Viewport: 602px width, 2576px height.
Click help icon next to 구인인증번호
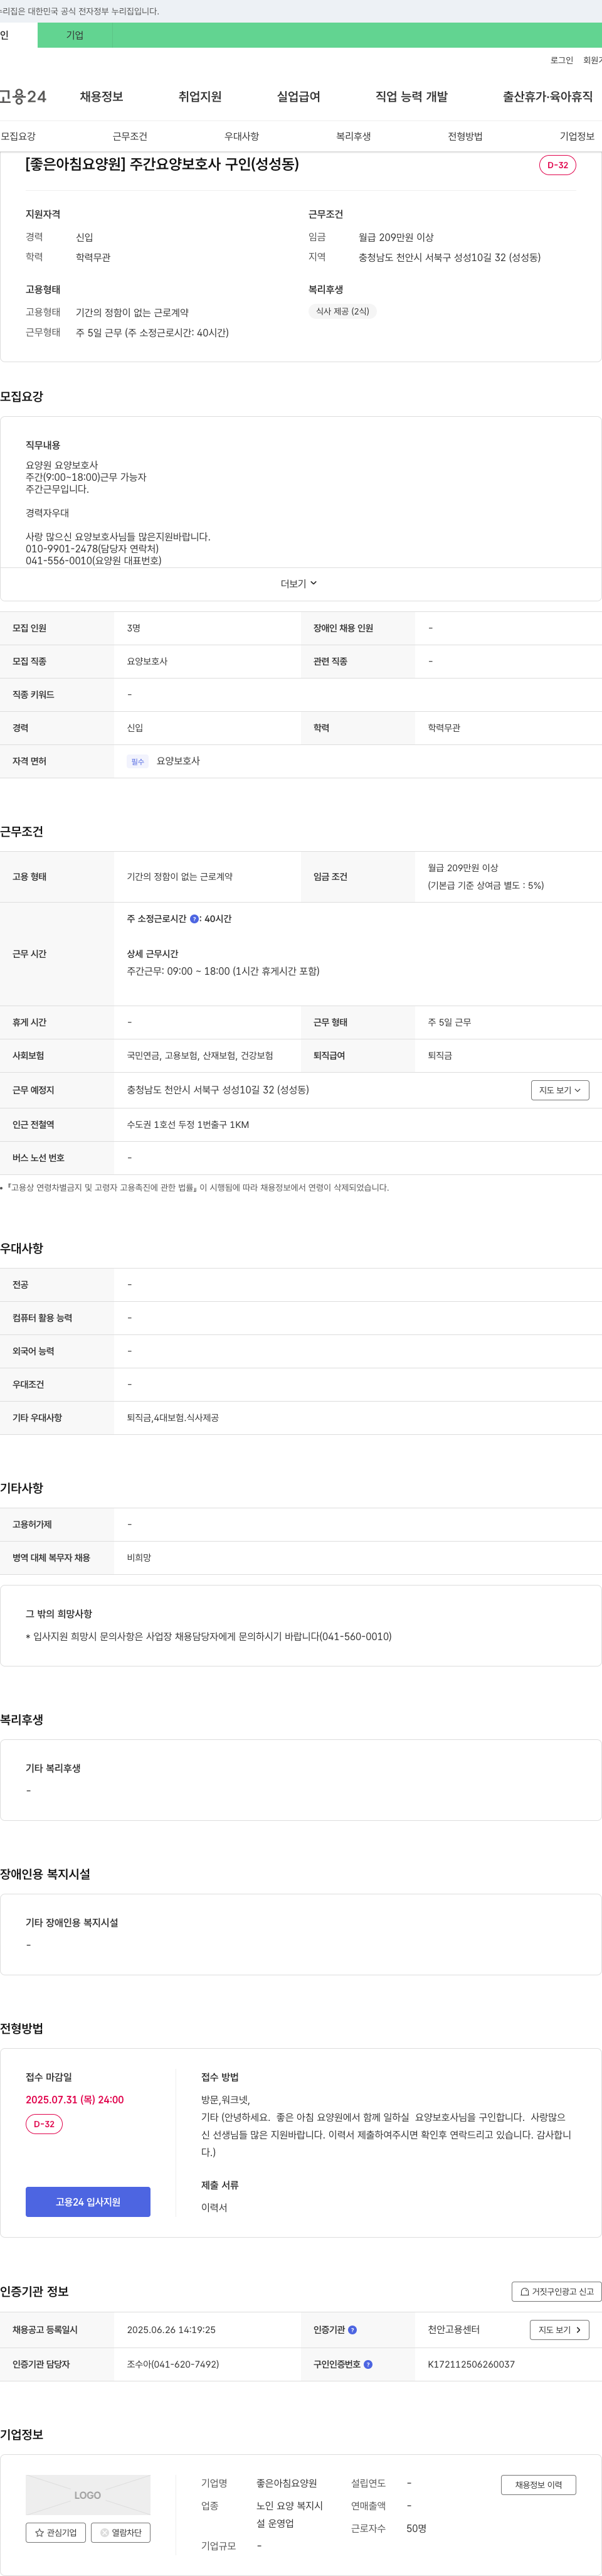(368, 2364)
